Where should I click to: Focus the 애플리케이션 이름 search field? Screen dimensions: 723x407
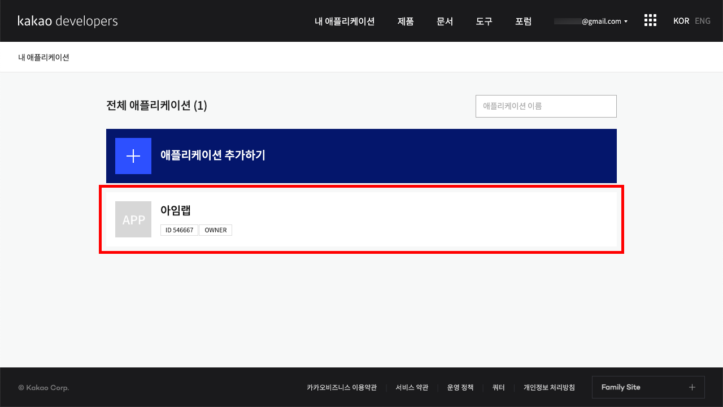point(546,106)
